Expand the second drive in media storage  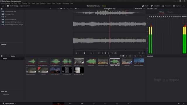1,14
